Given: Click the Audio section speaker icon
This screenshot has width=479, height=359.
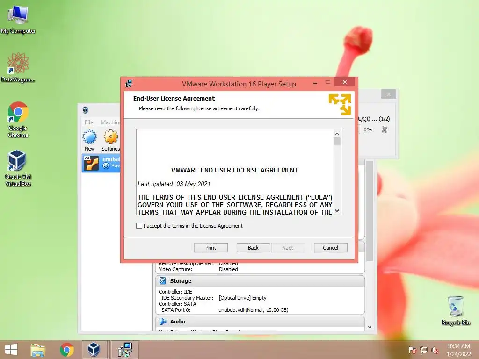Looking at the screenshot, I should pyautogui.click(x=163, y=322).
